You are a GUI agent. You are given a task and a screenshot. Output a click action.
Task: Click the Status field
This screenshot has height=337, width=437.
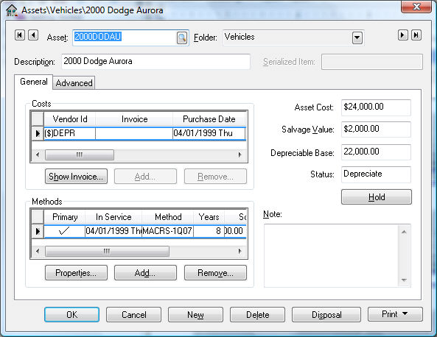376,174
